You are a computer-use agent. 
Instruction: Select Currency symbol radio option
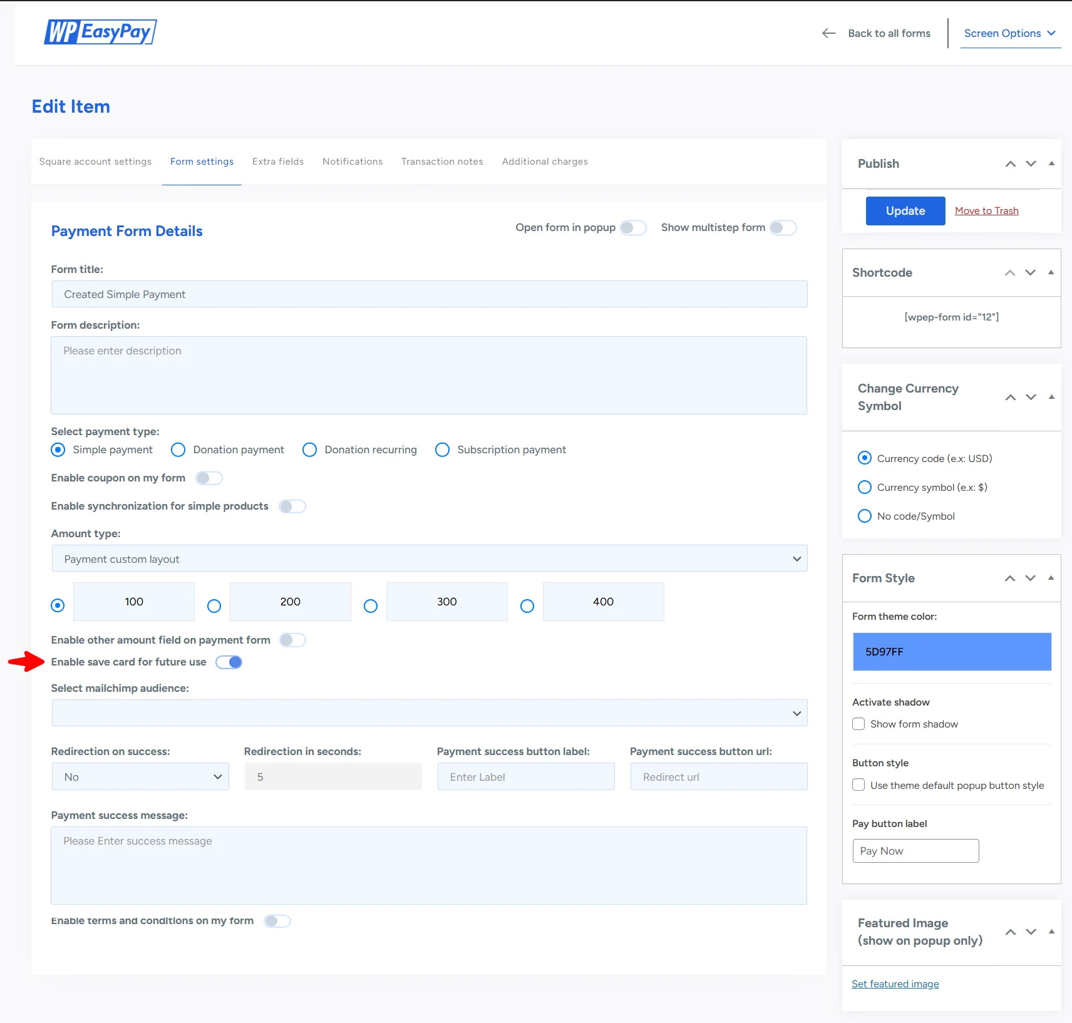coord(865,487)
